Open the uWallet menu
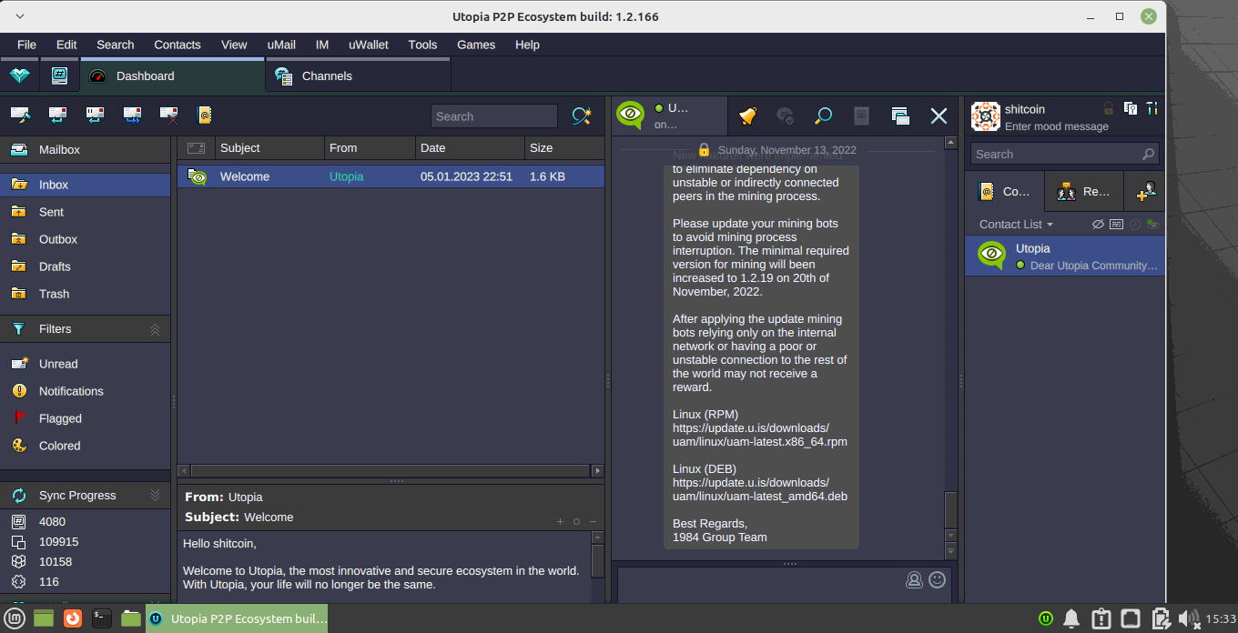This screenshot has height=633, width=1238. (368, 45)
